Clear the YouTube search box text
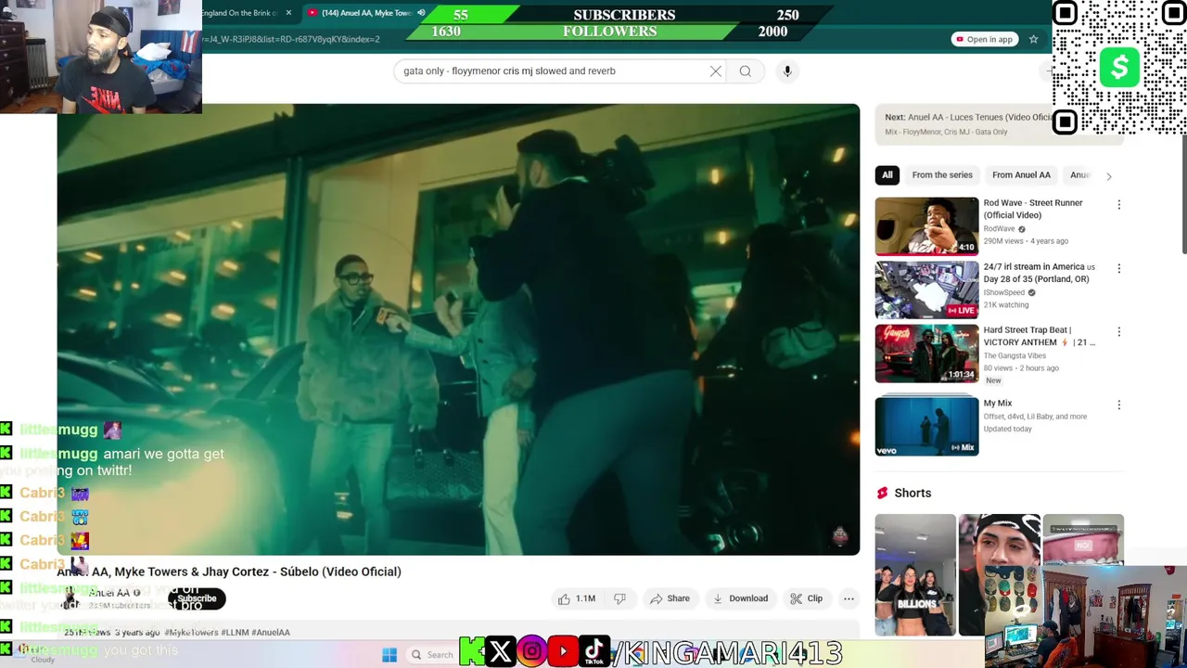This screenshot has width=1187, height=668. [x=715, y=71]
